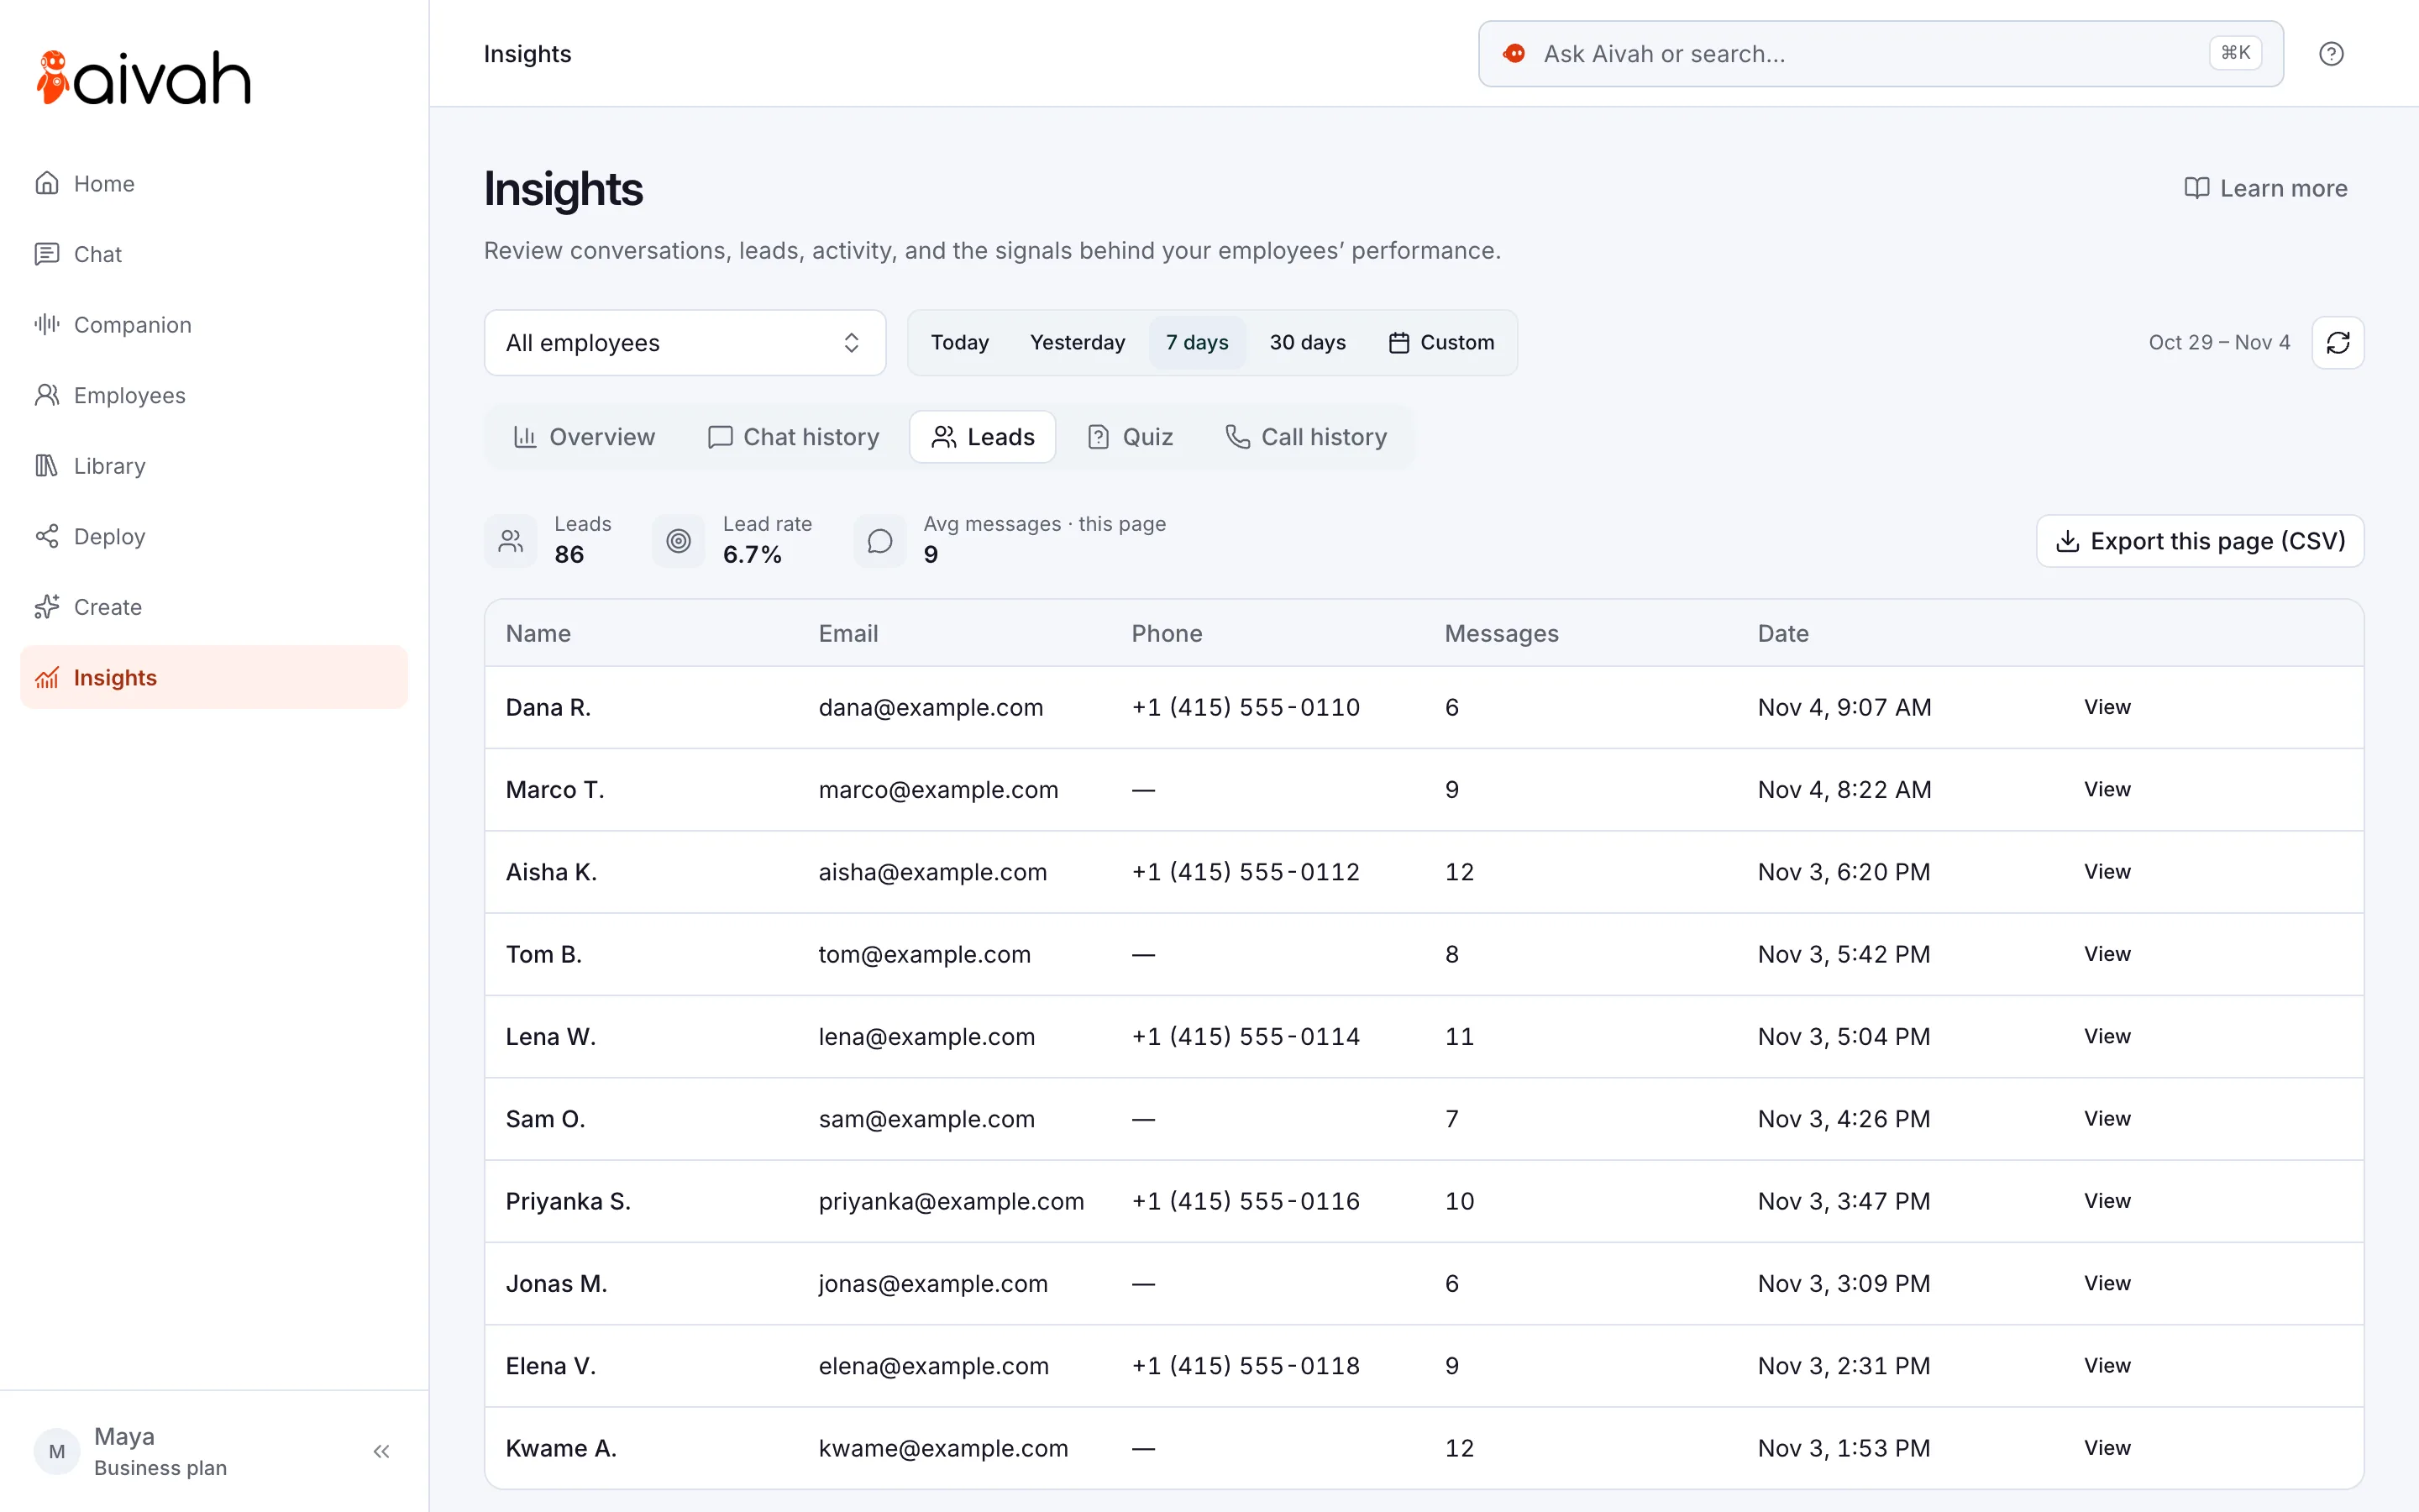Screen dimensions: 2419x1512
Task: Click the Date column header
Action: click(1782, 633)
